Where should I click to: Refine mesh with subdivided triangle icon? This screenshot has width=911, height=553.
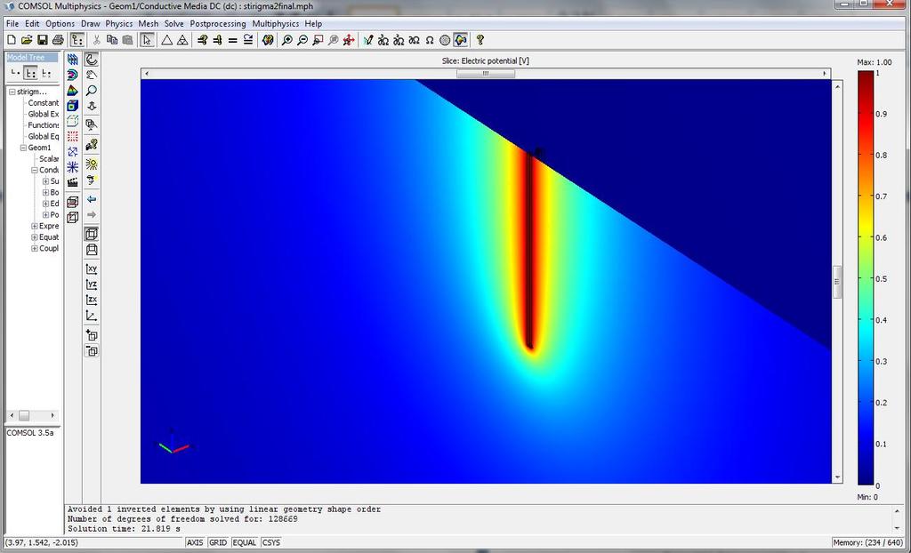tap(182, 40)
